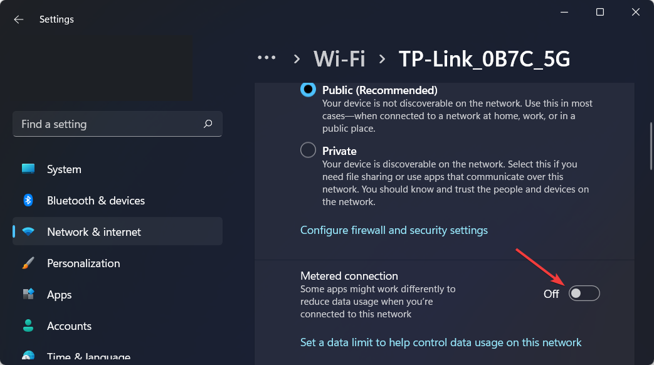Select the Public (Recommended) radio button
The width and height of the screenshot is (654, 365).
309,90
